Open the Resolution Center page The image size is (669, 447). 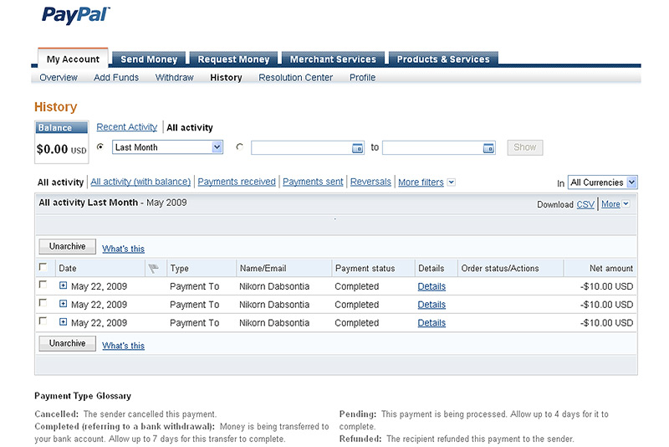(296, 78)
